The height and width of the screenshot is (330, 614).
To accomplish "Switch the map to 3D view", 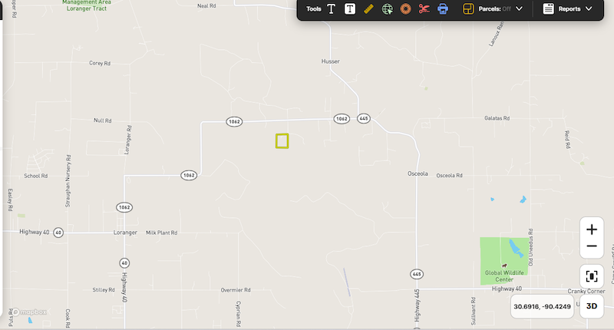I will click(592, 306).
